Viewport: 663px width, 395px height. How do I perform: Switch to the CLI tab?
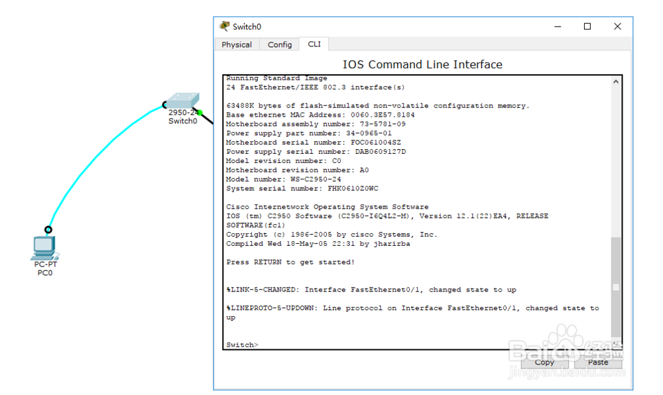(x=314, y=44)
